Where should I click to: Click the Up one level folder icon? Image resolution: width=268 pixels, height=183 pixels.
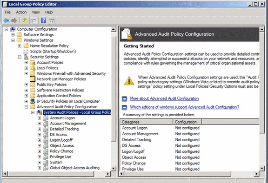[x=25, y=21]
